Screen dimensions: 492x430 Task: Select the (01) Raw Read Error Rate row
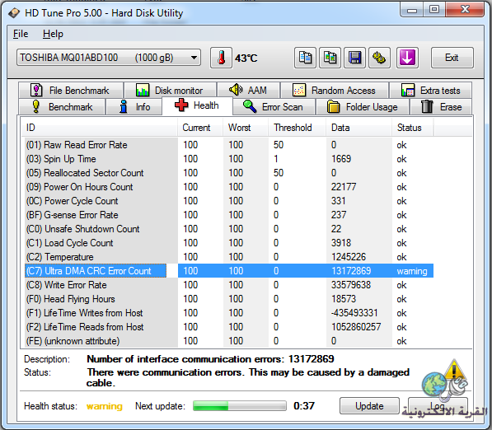point(229,145)
